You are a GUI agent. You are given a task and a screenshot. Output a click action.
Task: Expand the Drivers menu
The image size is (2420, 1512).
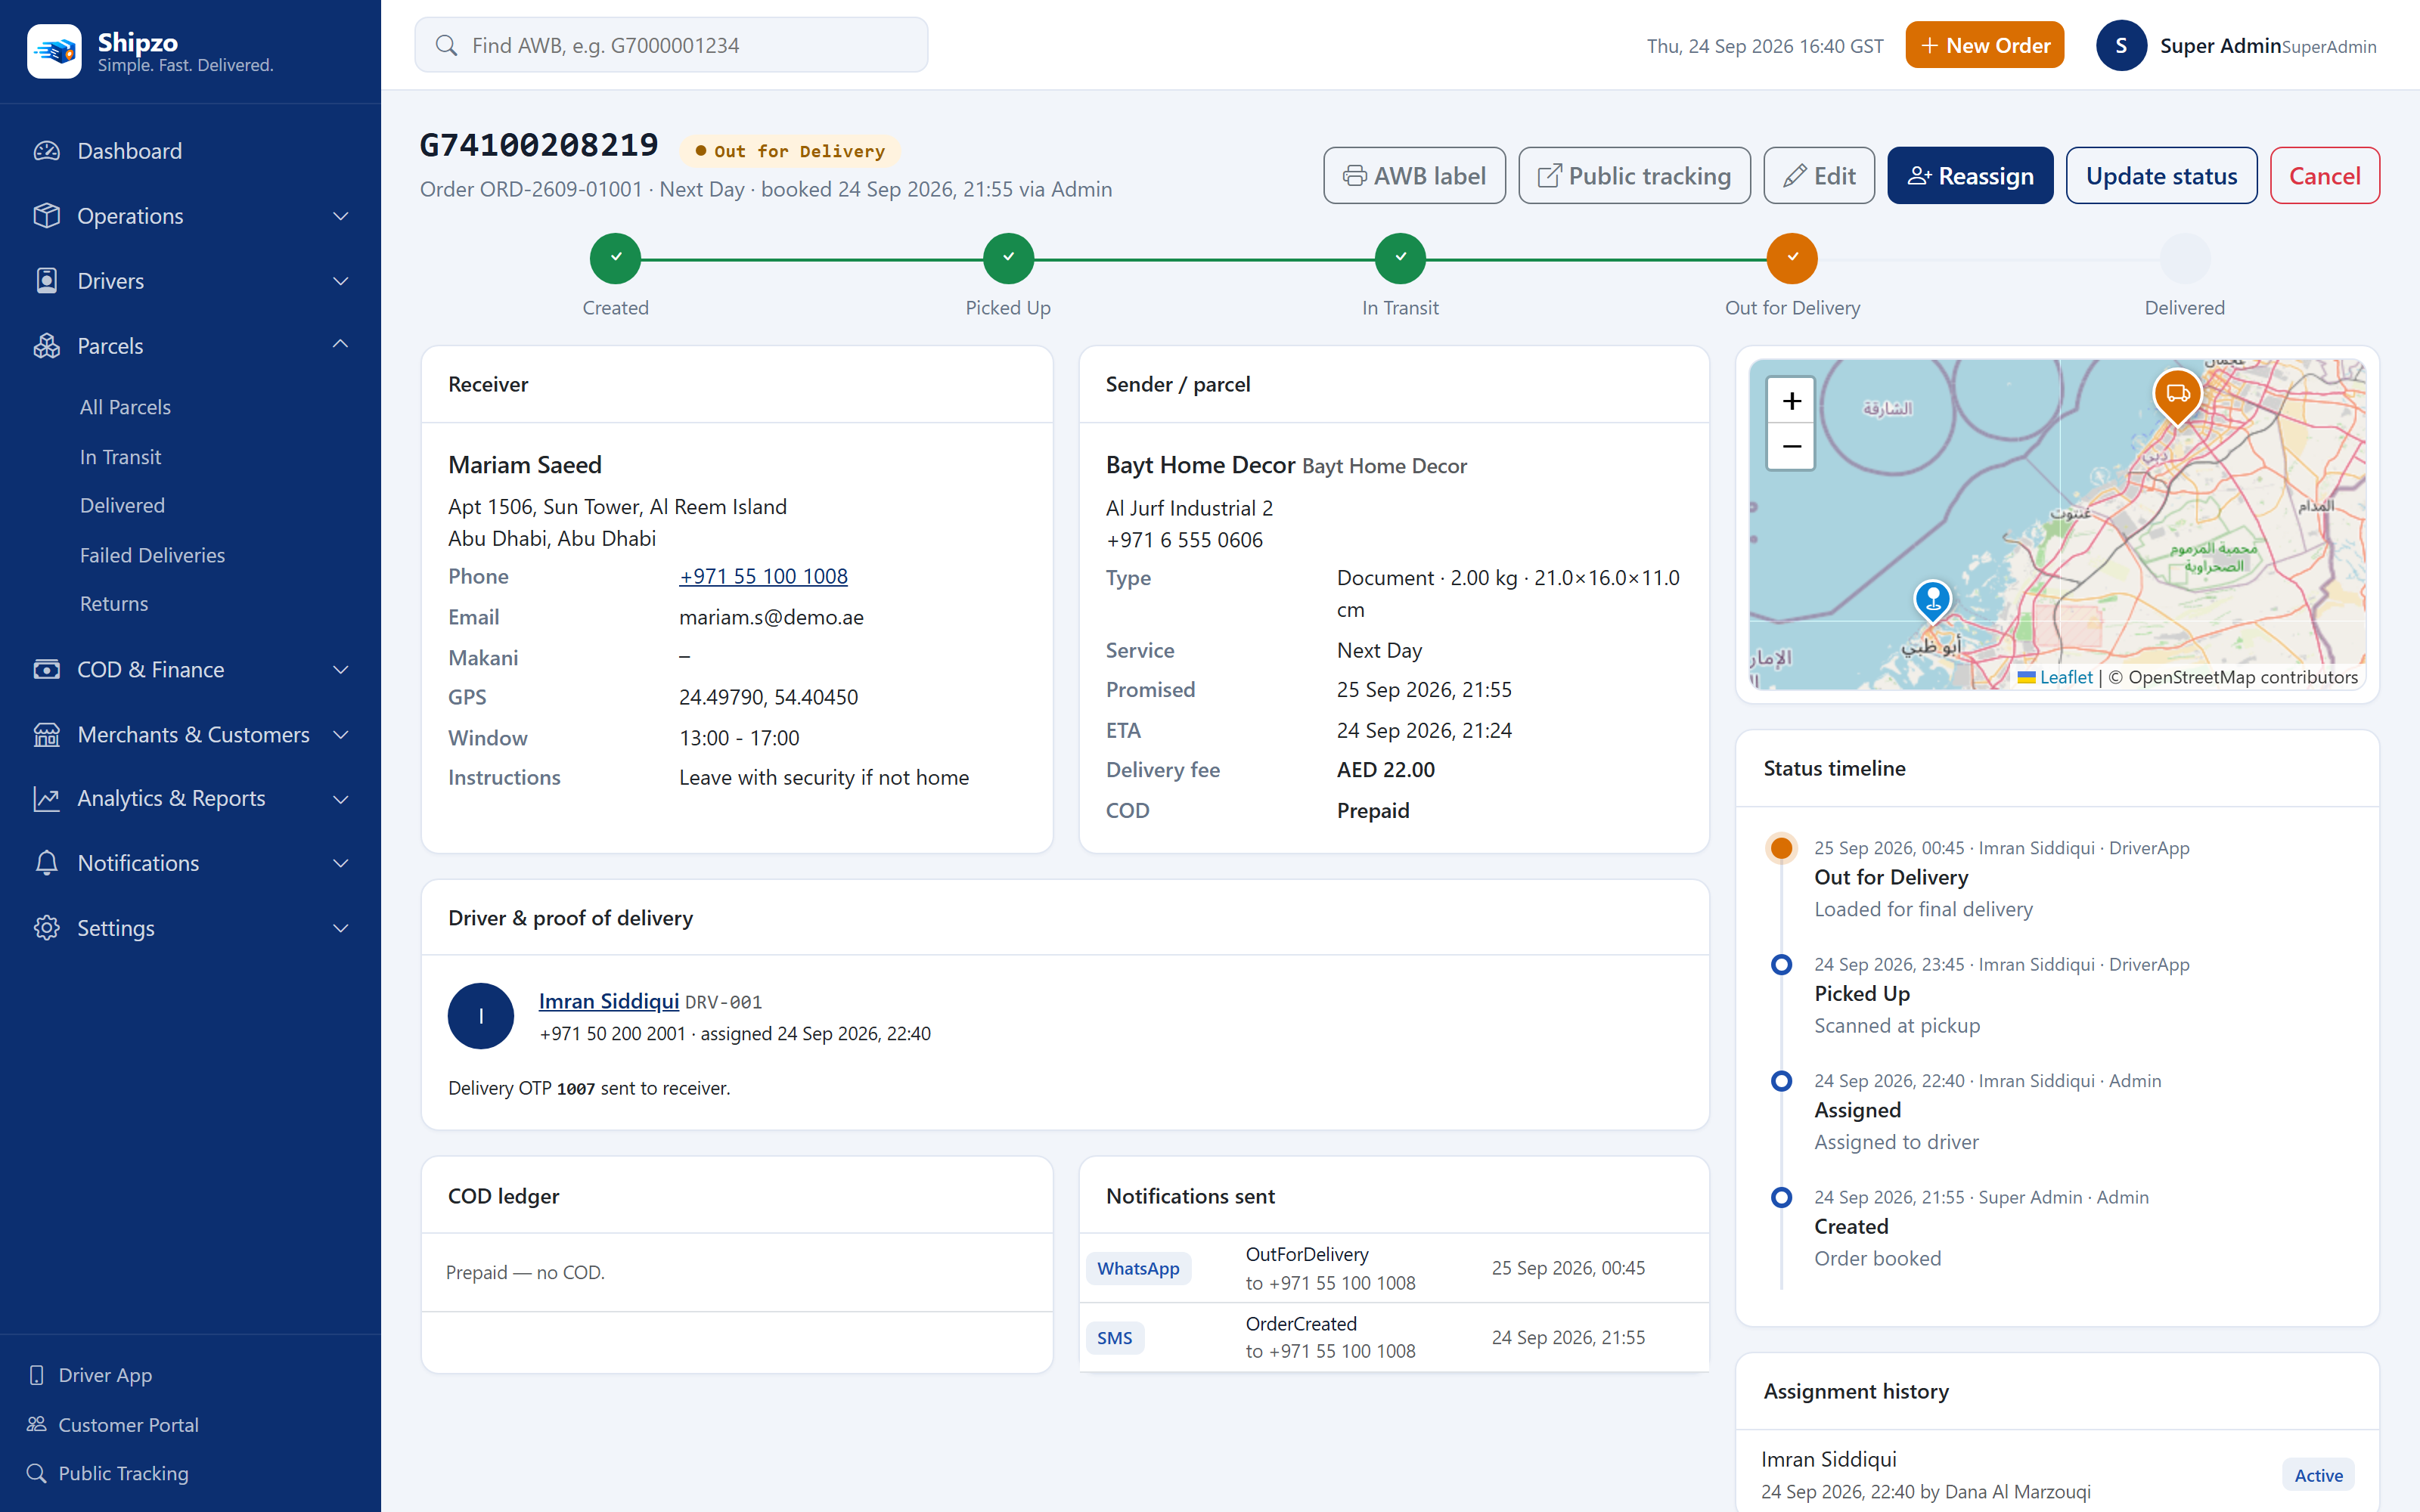[x=190, y=281]
